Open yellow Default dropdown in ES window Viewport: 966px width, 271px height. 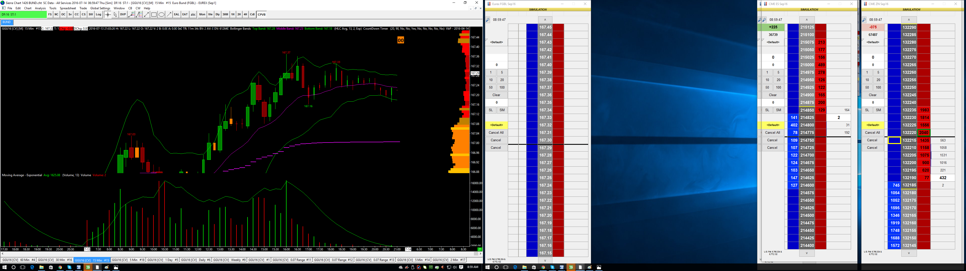tap(773, 125)
